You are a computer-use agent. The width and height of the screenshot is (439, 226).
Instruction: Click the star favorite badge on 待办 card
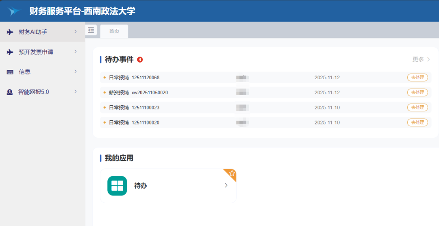click(x=232, y=173)
